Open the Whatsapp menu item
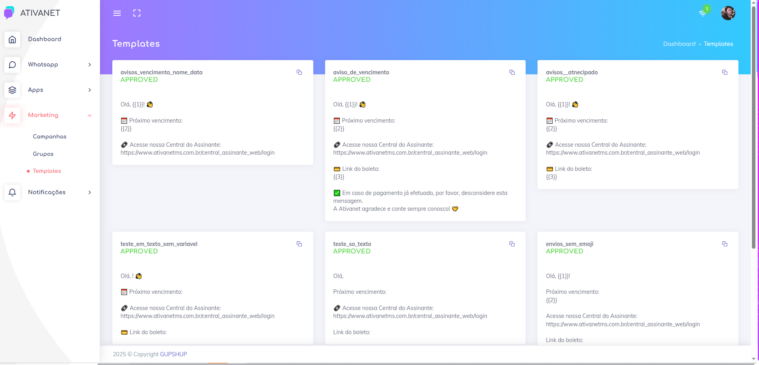 (x=43, y=64)
